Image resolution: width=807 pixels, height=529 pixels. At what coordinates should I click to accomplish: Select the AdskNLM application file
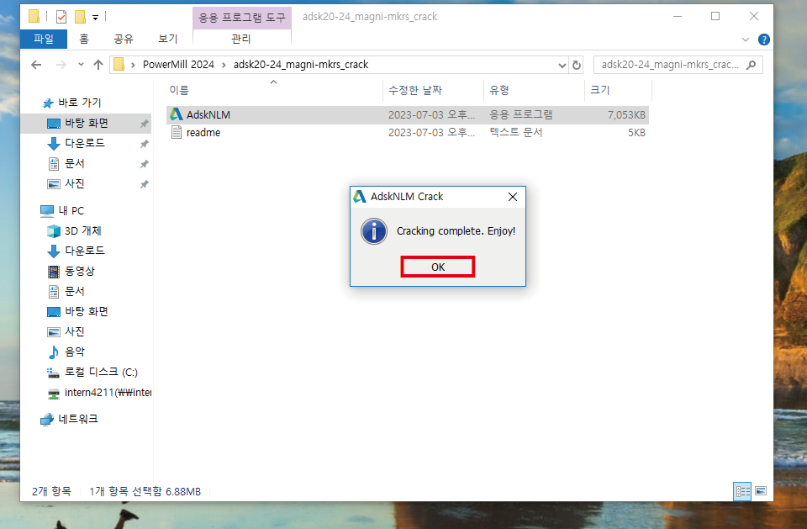(407, 115)
